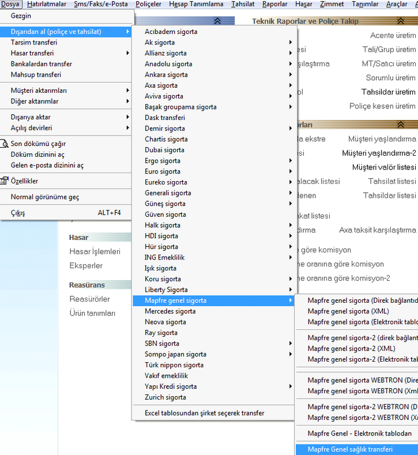Open the Eksperler link under Hasar
The height and width of the screenshot is (455, 418).
coord(86,266)
